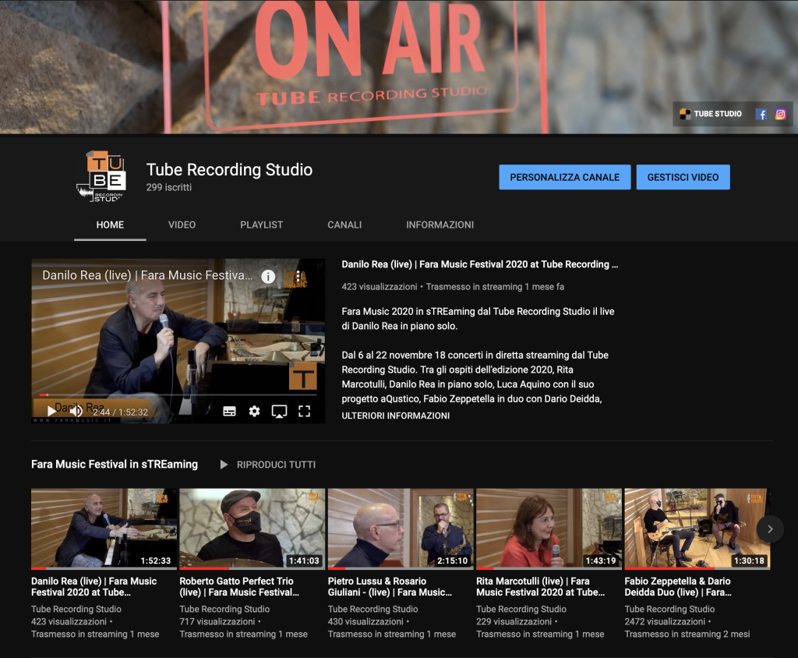Click the channel name under the Roberto Gatto card

224,609
